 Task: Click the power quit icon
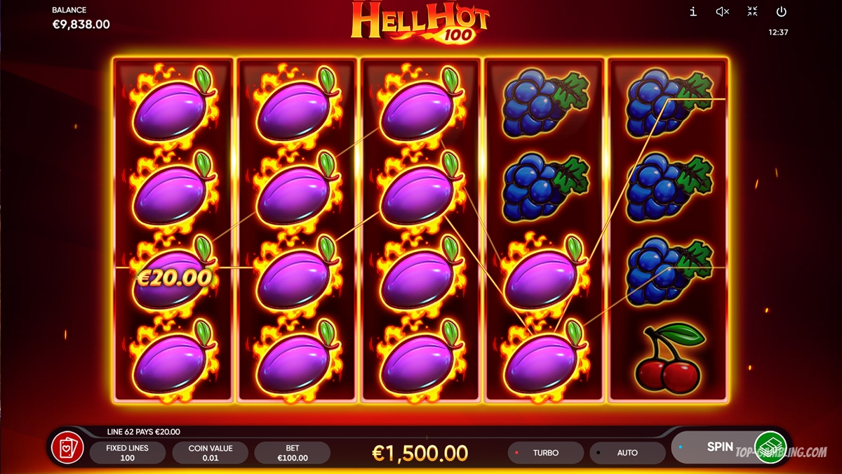coord(782,11)
